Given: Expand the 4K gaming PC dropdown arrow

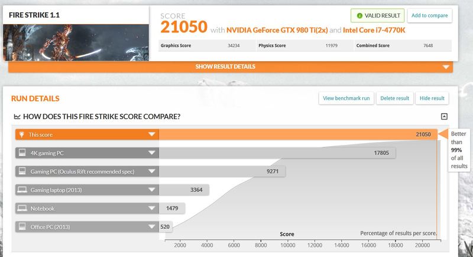Looking at the screenshot, I should pyautogui.click(x=152, y=153).
